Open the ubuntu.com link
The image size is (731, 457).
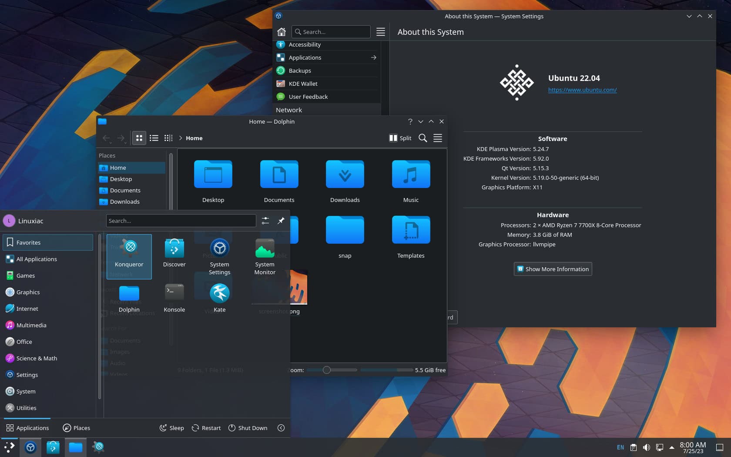pyautogui.click(x=583, y=90)
